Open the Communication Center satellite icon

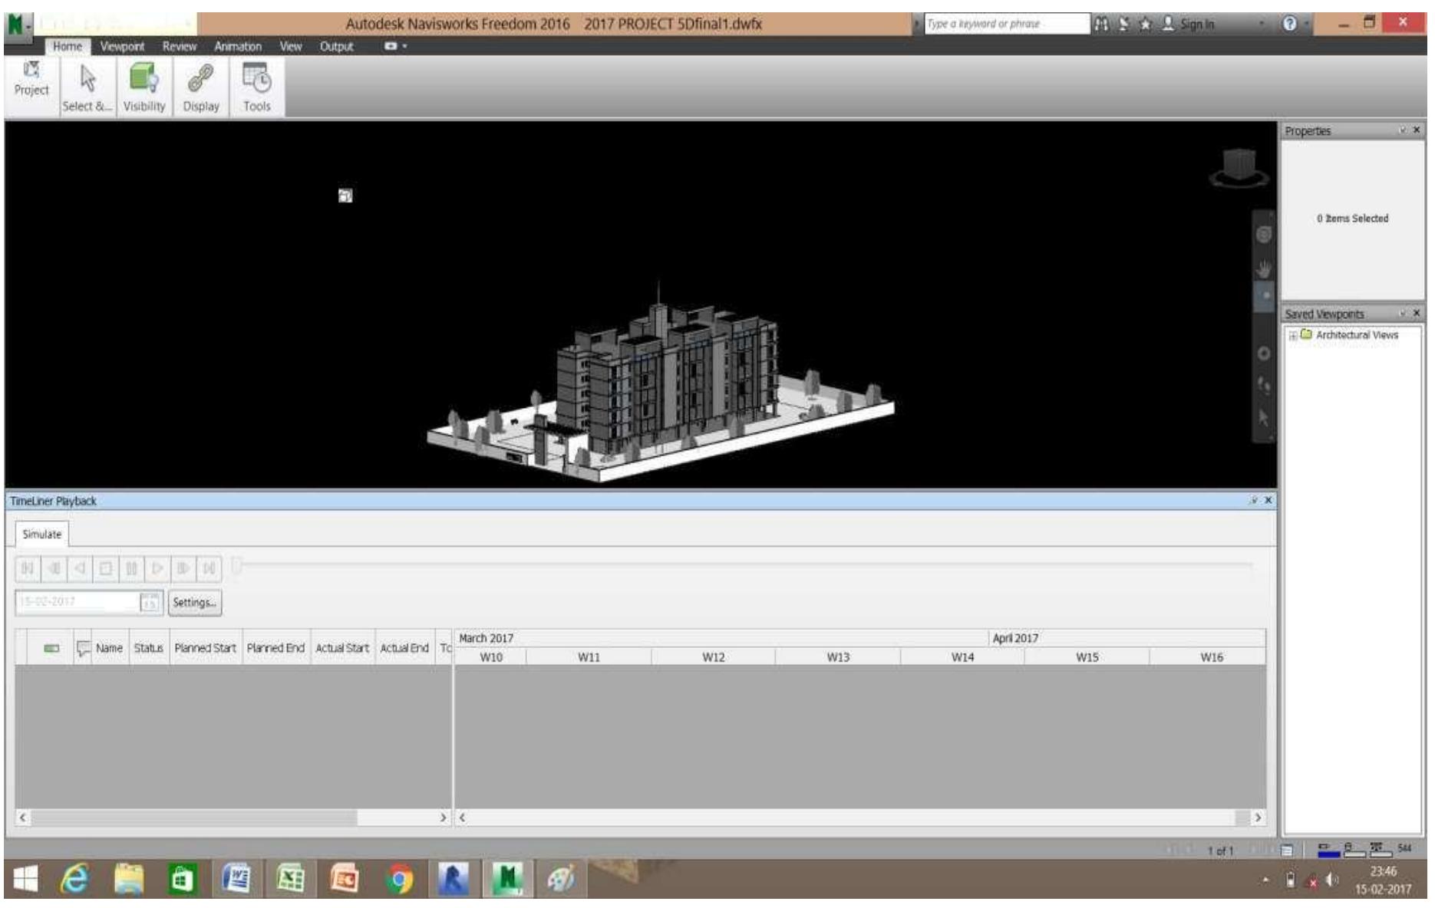(x=1124, y=24)
